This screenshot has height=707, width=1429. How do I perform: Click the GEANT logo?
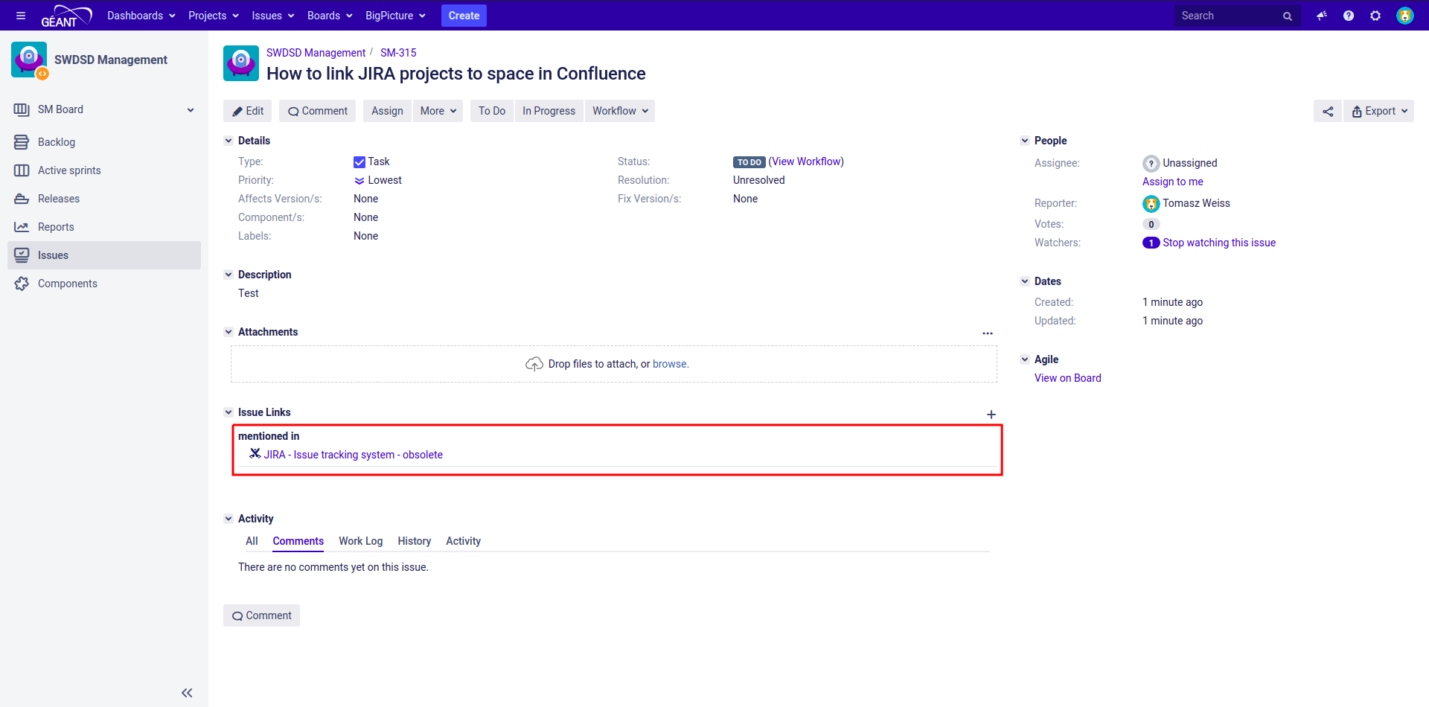tap(66, 16)
